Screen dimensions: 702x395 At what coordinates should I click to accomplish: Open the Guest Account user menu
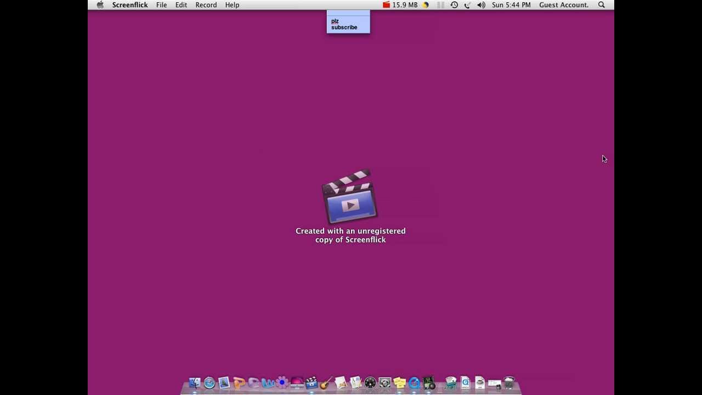pos(564,5)
